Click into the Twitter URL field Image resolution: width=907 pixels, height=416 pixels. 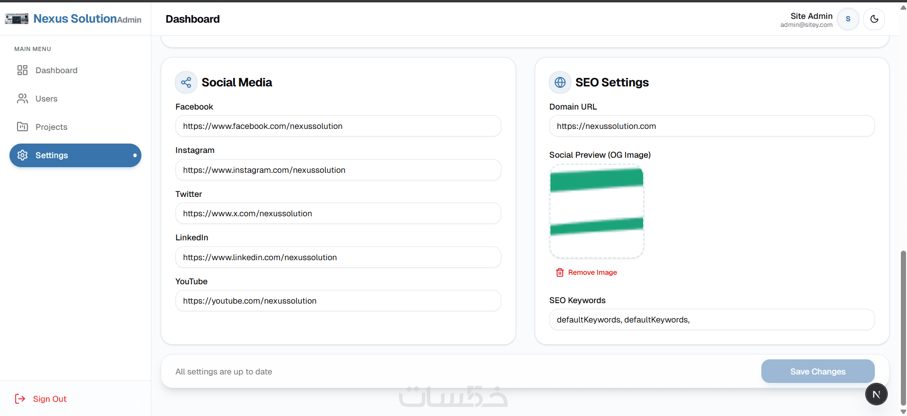[338, 213]
